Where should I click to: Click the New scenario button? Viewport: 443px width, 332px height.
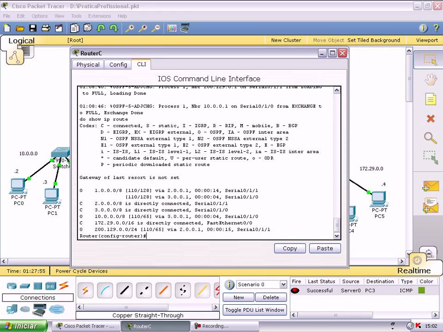[239, 297]
